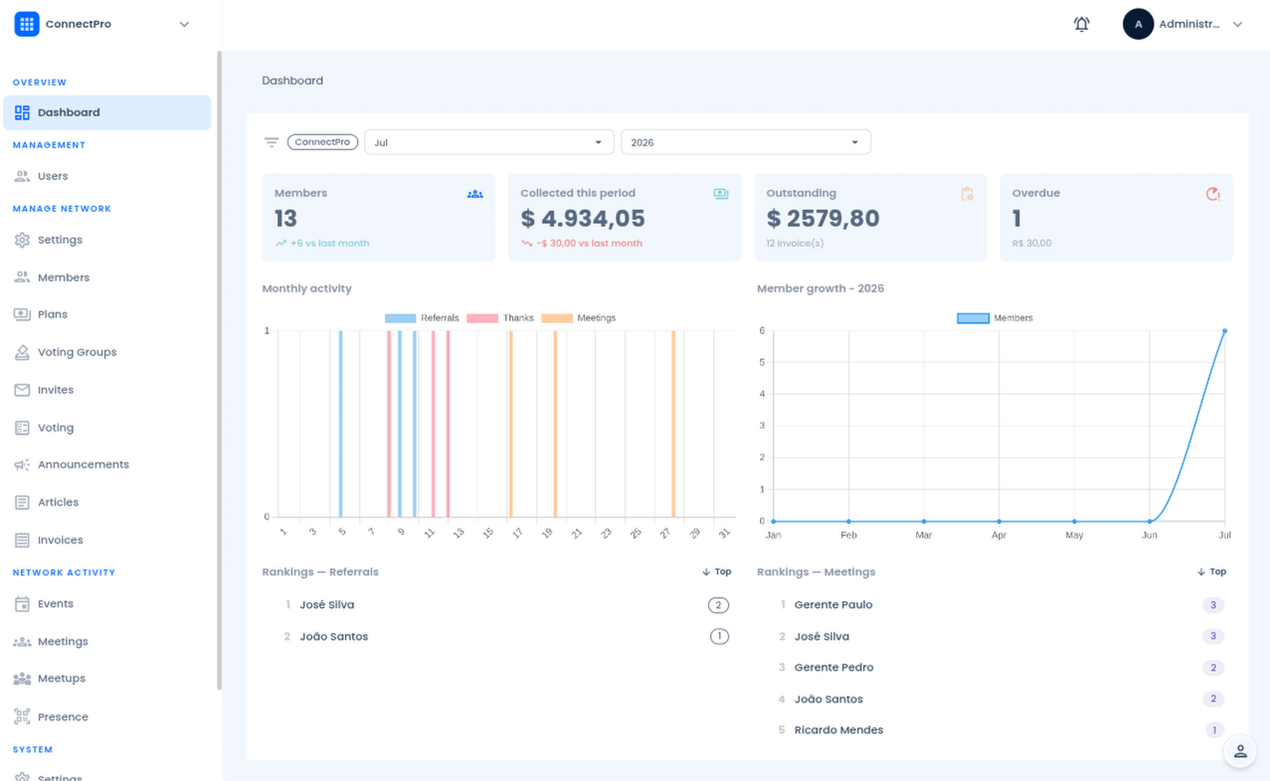Click the Announcements menu label
The width and height of the screenshot is (1270, 781).
[84, 465]
